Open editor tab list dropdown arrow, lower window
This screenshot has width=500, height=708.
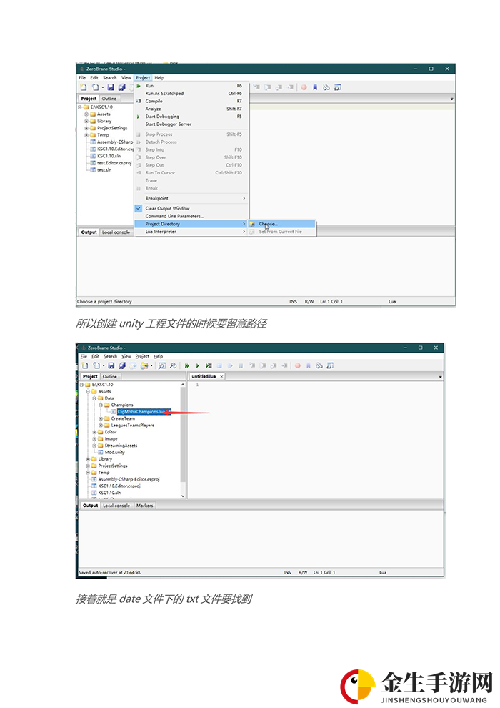click(440, 377)
